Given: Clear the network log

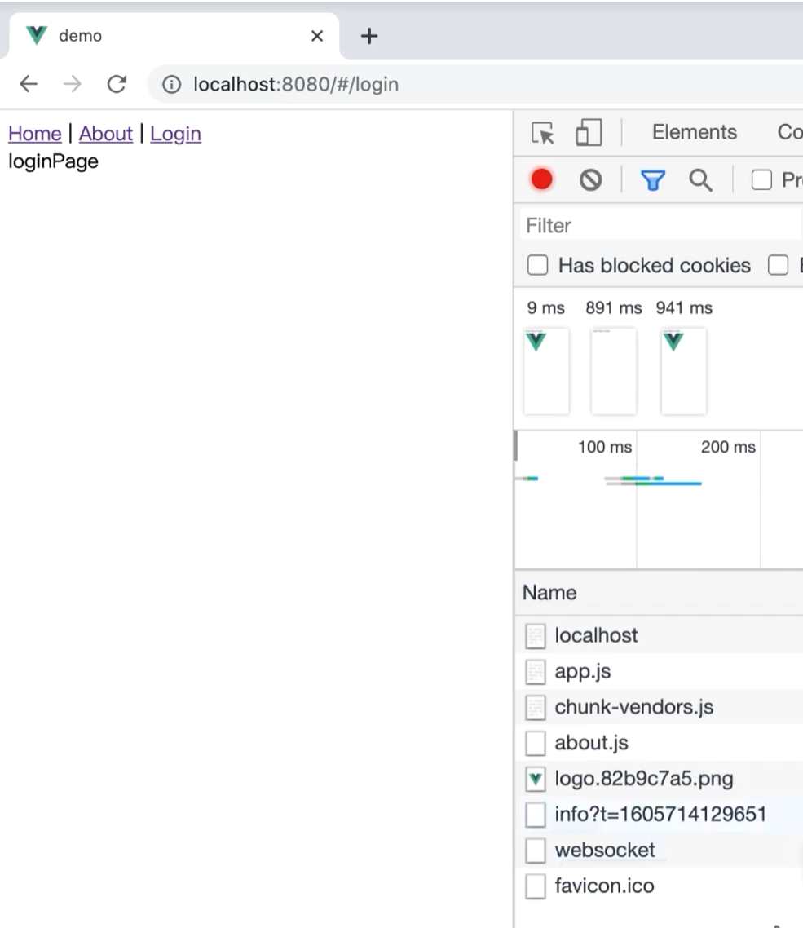Looking at the screenshot, I should 590,180.
